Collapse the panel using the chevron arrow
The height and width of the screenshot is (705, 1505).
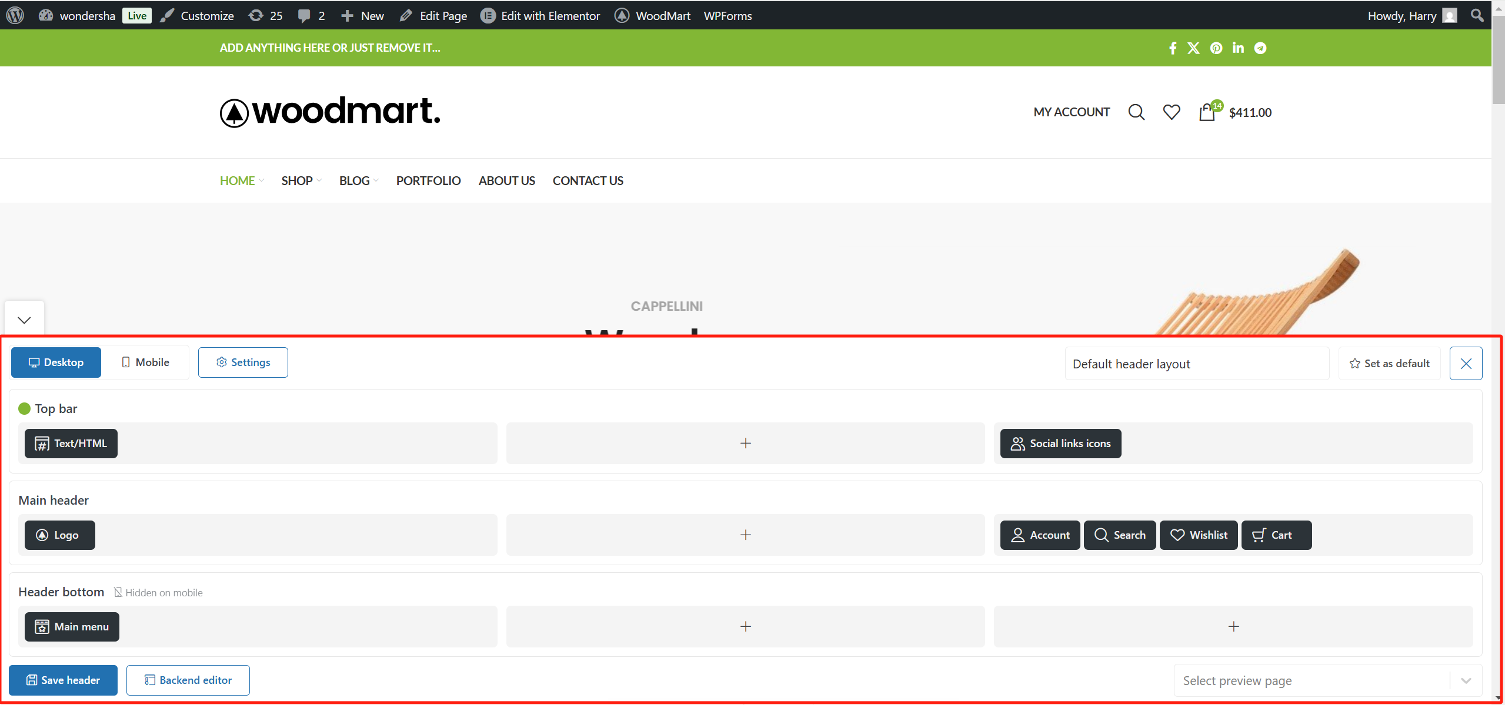click(x=24, y=320)
